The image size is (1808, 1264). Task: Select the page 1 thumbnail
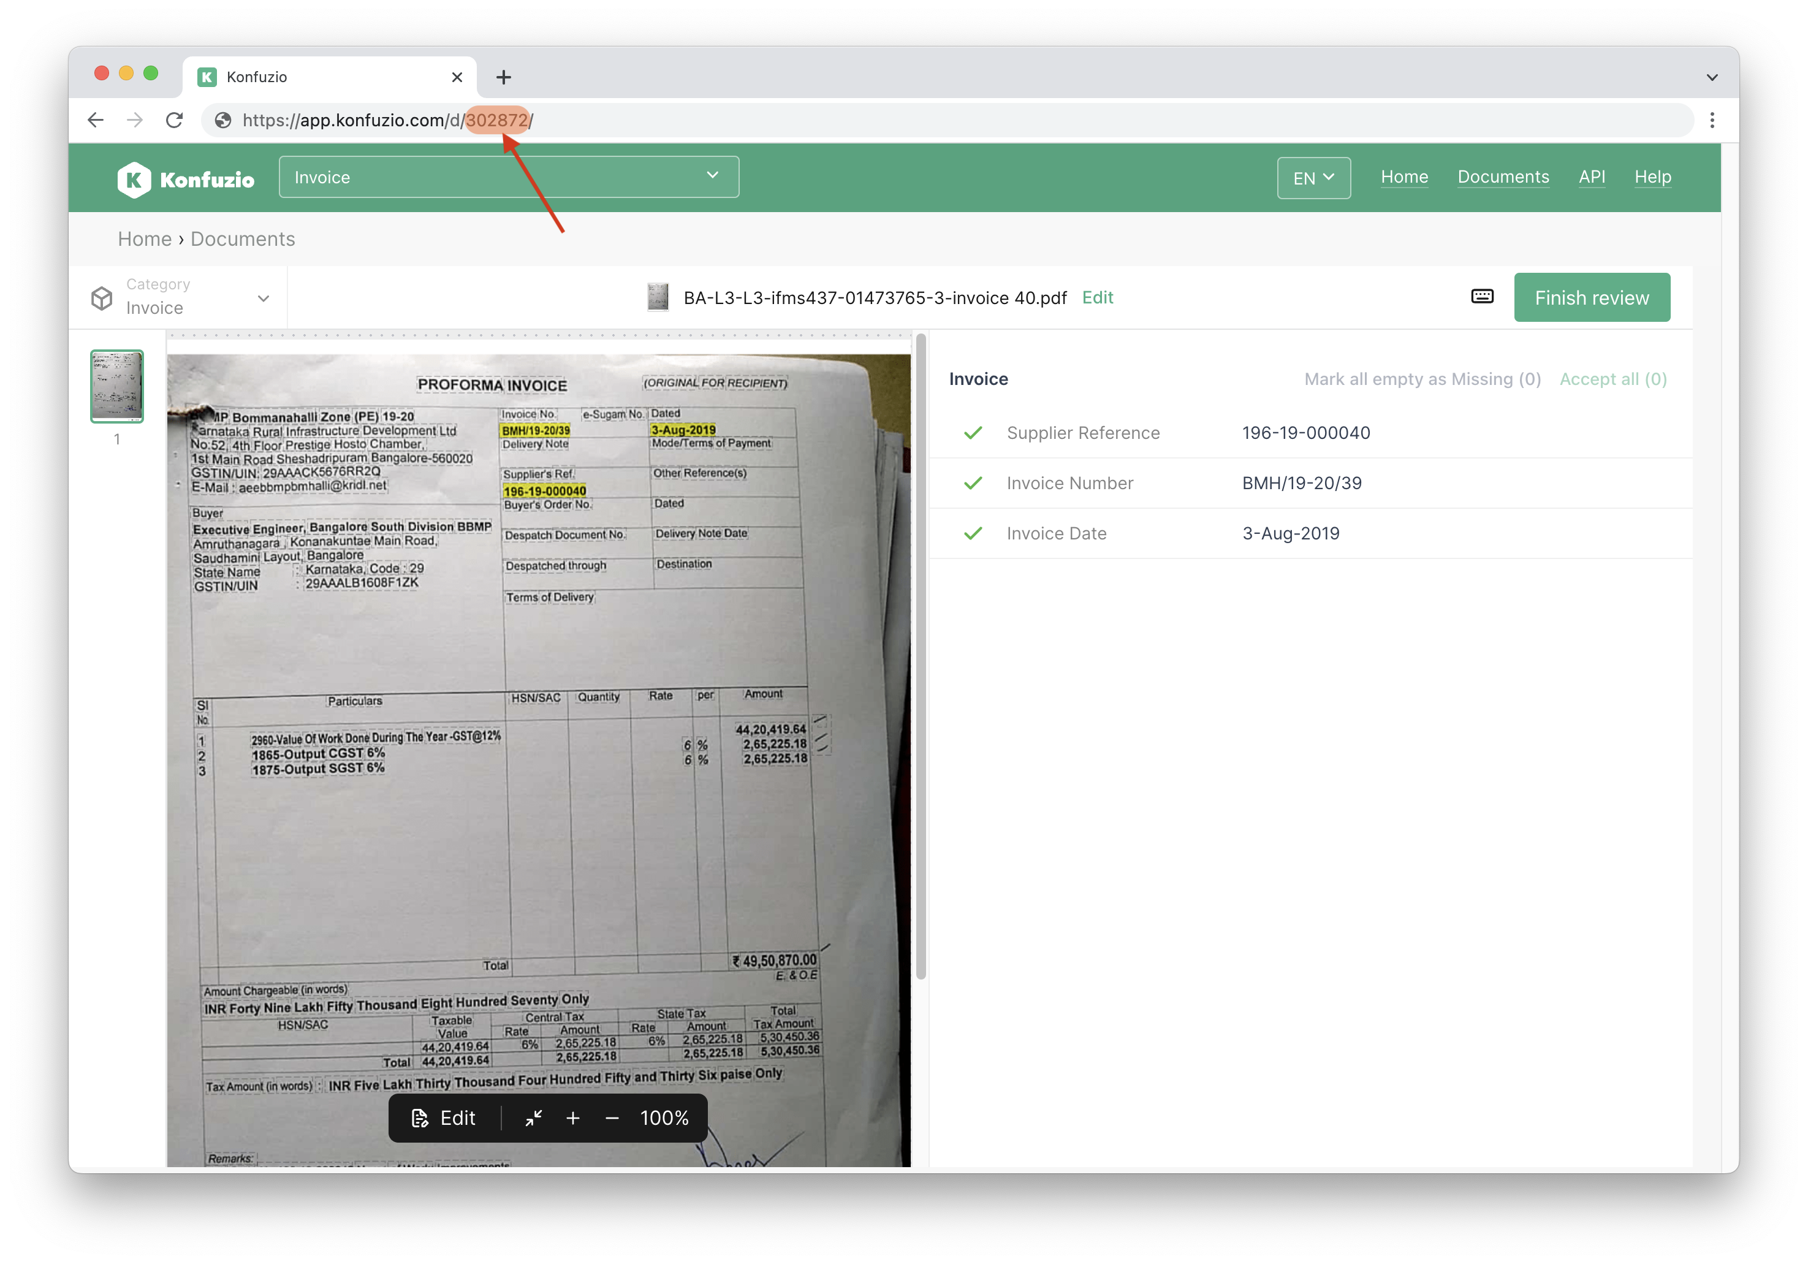[116, 386]
